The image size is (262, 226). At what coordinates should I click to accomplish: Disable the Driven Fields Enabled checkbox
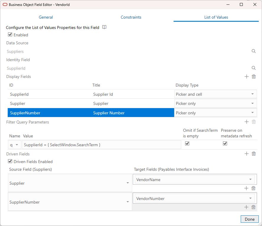10,162
